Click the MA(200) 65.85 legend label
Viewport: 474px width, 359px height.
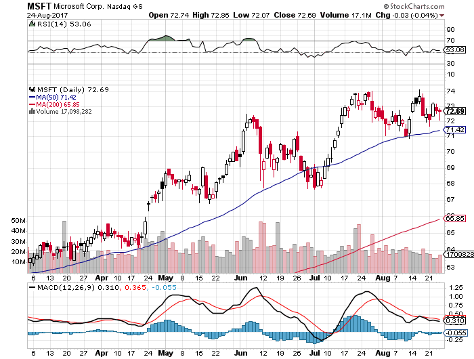click(58, 104)
